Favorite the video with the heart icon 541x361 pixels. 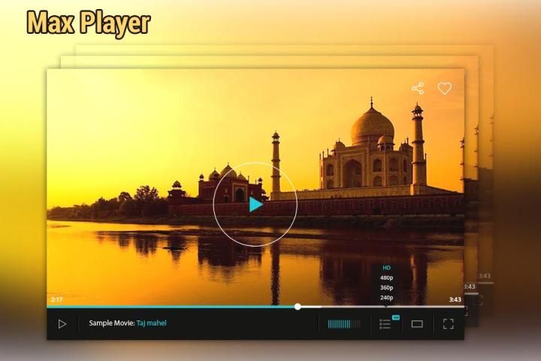click(x=445, y=89)
